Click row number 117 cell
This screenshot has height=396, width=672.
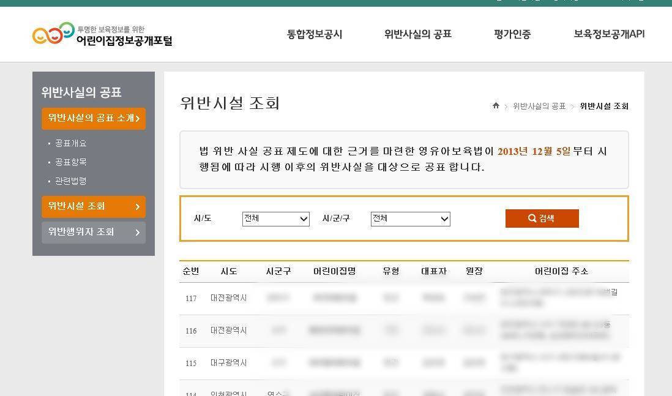[191, 298]
